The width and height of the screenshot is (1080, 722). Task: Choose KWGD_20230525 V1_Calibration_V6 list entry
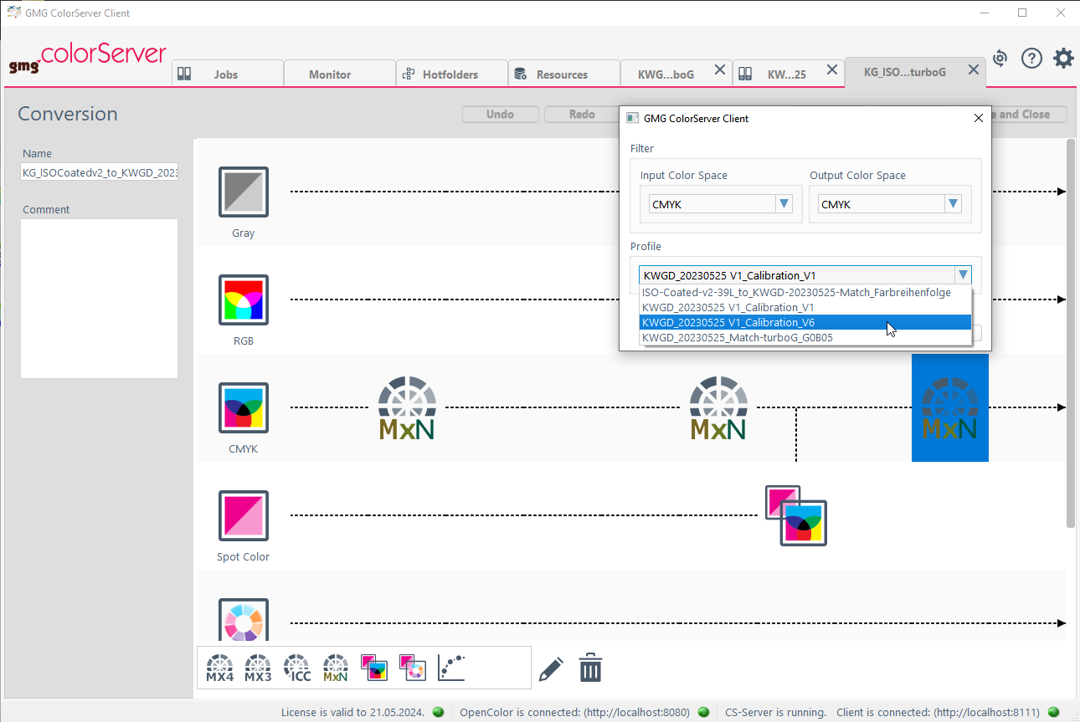(805, 322)
